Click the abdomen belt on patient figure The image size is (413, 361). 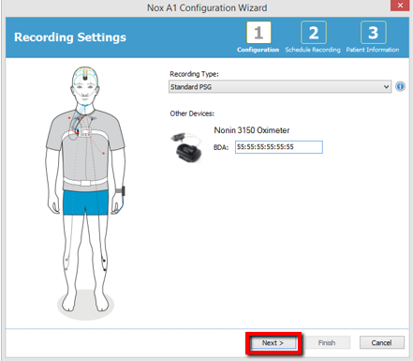85,182
